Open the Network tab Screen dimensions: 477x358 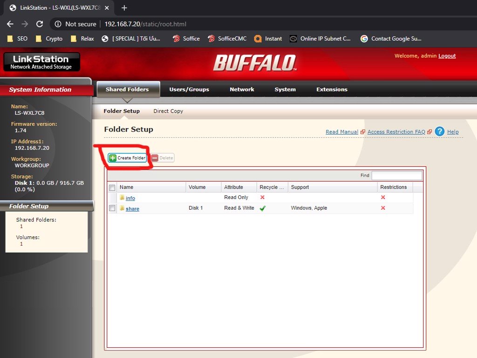pyautogui.click(x=242, y=89)
